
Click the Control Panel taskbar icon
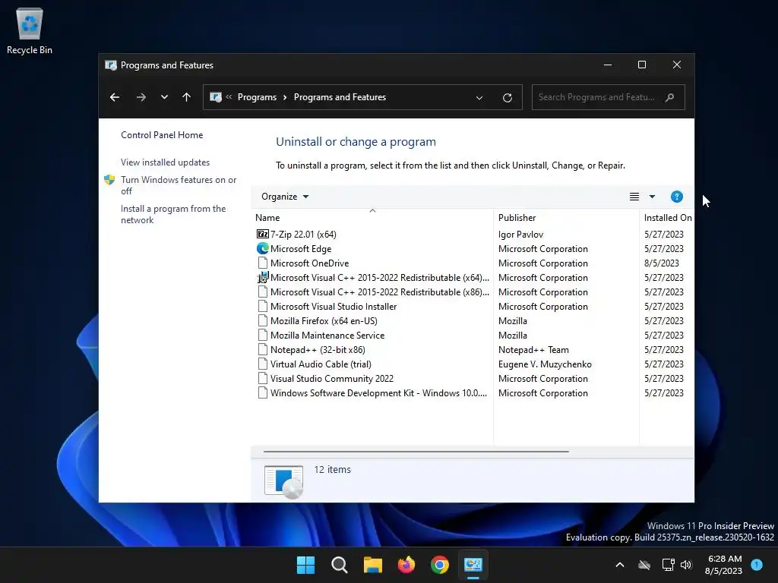click(473, 565)
